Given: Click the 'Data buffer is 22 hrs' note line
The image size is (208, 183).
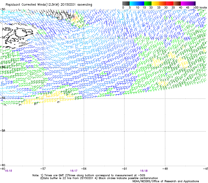Looking at the screenshot, I should [99, 178].
